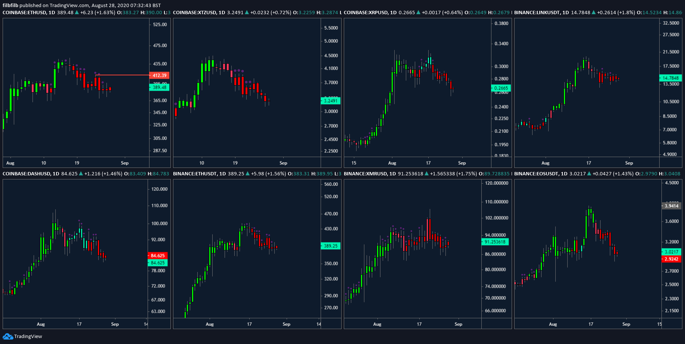Click the 120.000 tick on the DASHUSD price scale
This screenshot has width=685, height=344.
tap(160, 189)
